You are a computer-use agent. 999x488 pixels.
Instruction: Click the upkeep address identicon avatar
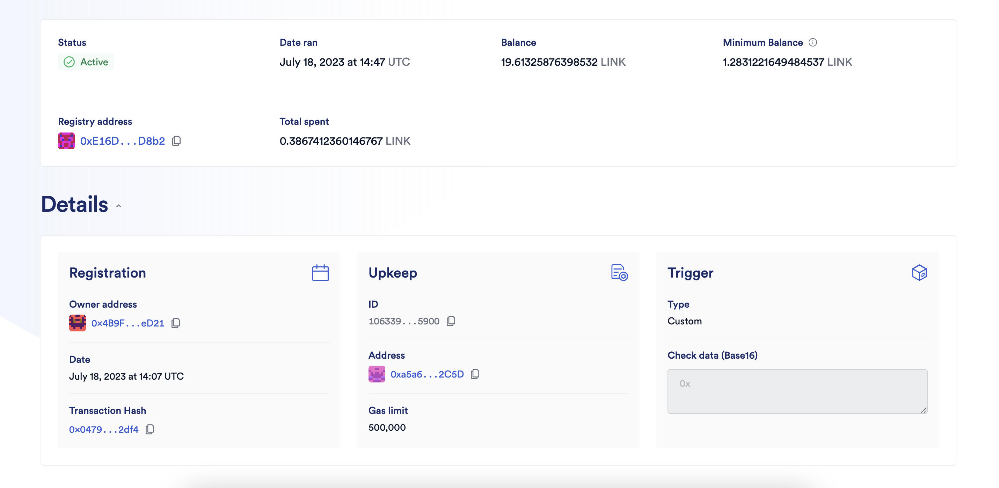click(x=377, y=374)
